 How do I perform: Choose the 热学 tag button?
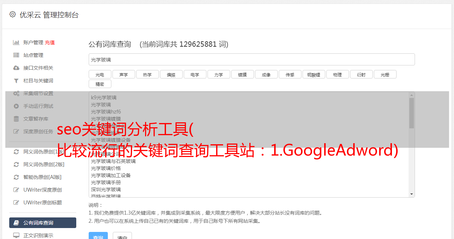pyautogui.click(x=147, y=74)
